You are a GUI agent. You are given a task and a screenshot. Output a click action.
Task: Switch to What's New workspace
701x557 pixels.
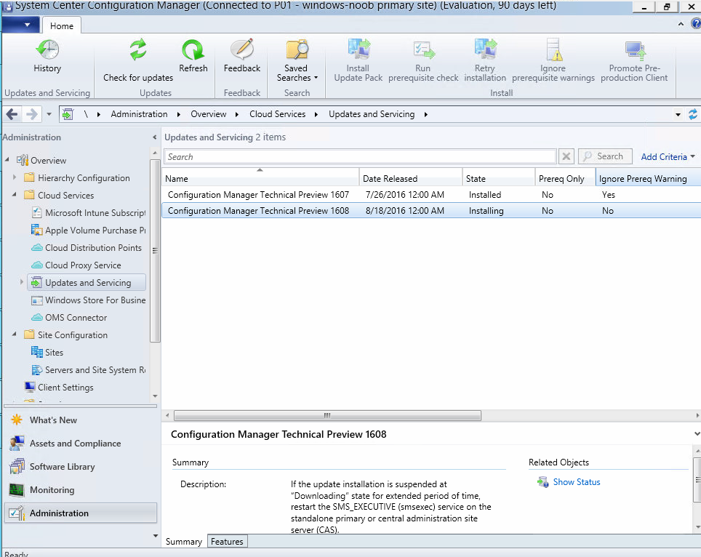[x=81, y=420]
